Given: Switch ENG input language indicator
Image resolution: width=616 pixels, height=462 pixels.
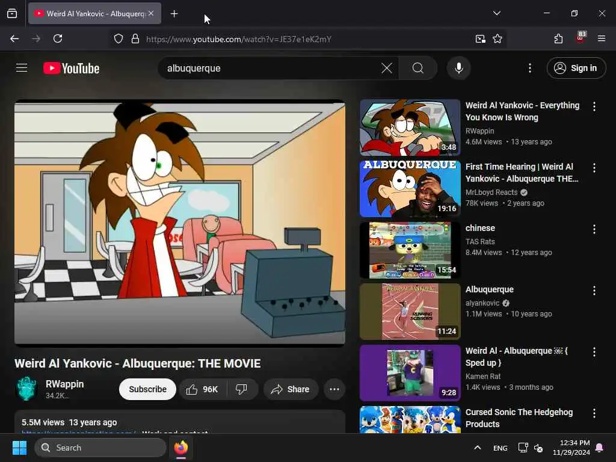Looking at the screenshot, I should 500,448.
